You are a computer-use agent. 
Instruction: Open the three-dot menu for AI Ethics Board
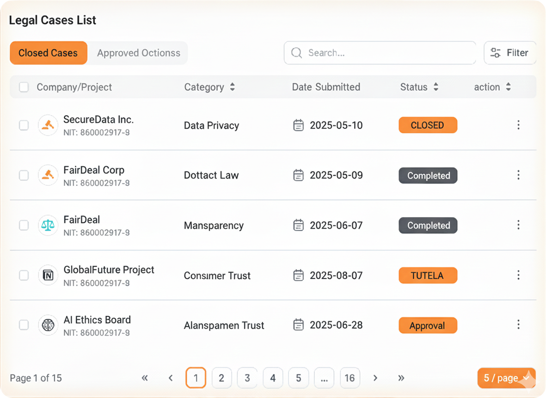(x=518, y=325)
